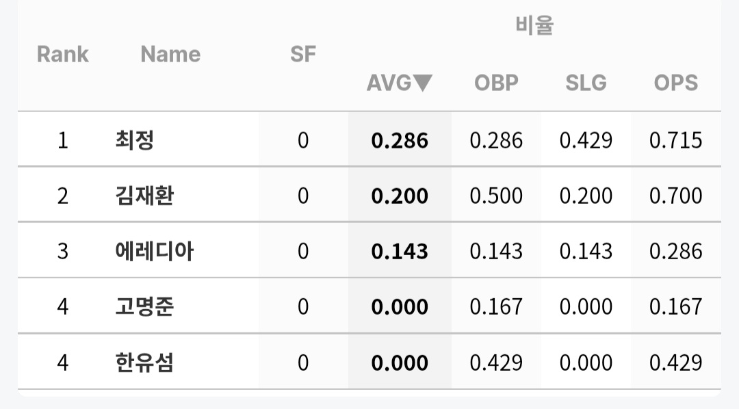Click 최정's AVG value 0.286
The image size is (739, 409).
(400, 141)
